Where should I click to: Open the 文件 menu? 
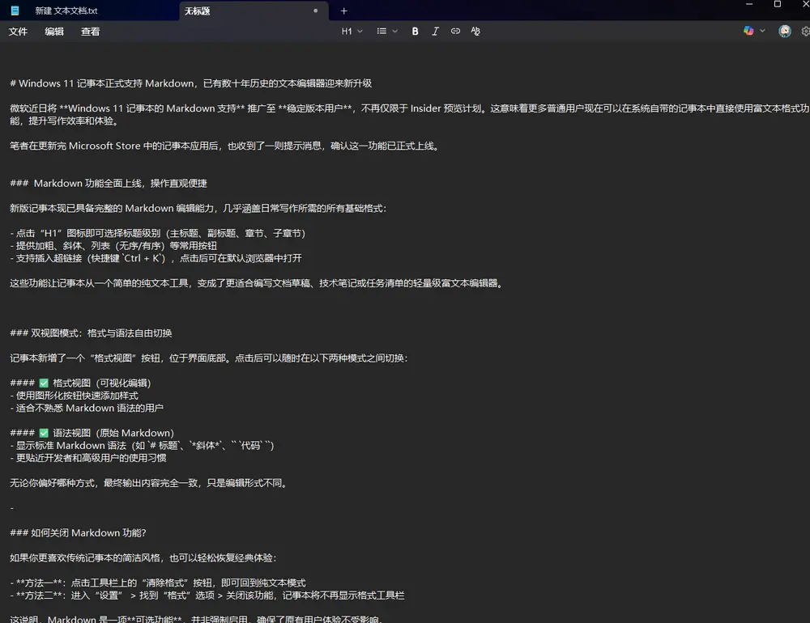[18, 32]
